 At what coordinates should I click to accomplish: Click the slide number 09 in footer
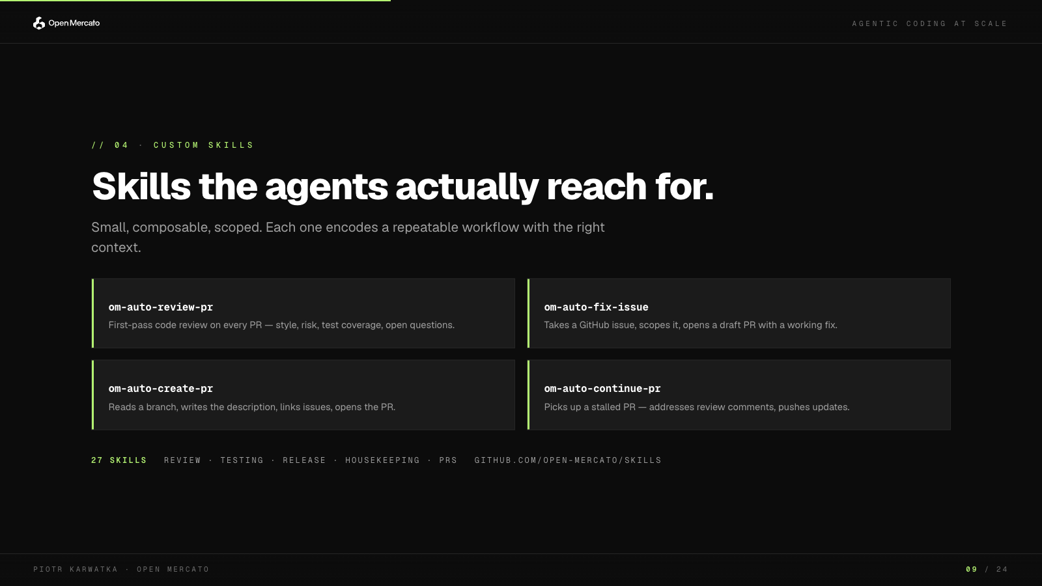pos(971,569)
